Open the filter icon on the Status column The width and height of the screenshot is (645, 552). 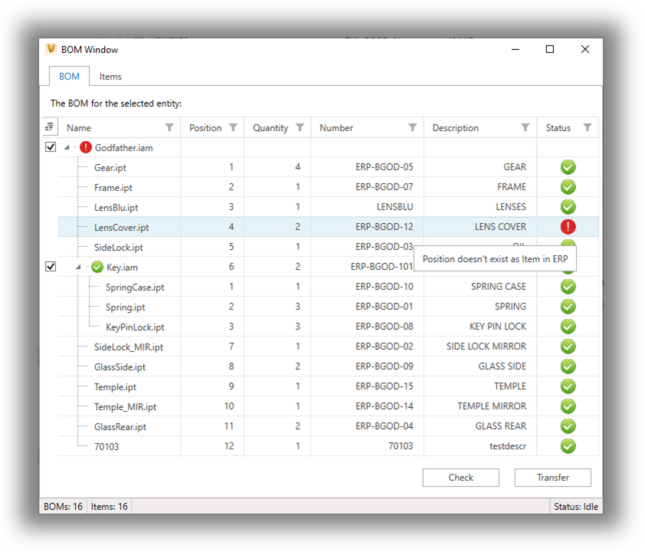point(587,127)
